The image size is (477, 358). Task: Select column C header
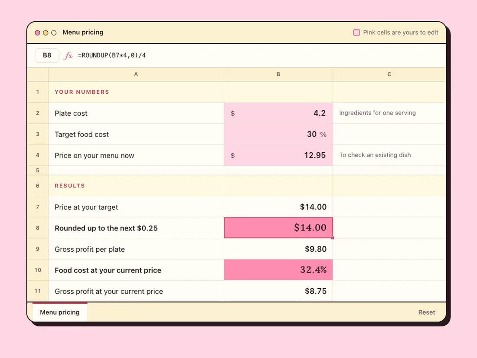click(x=389, y=74)
